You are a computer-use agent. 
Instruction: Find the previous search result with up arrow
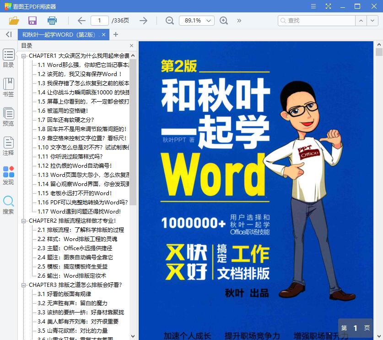361,21
